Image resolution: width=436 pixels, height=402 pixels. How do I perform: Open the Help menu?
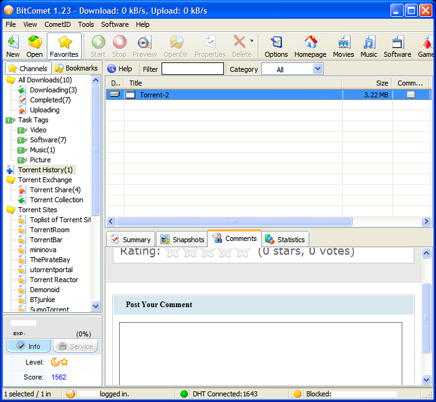(x=143, y=24)
